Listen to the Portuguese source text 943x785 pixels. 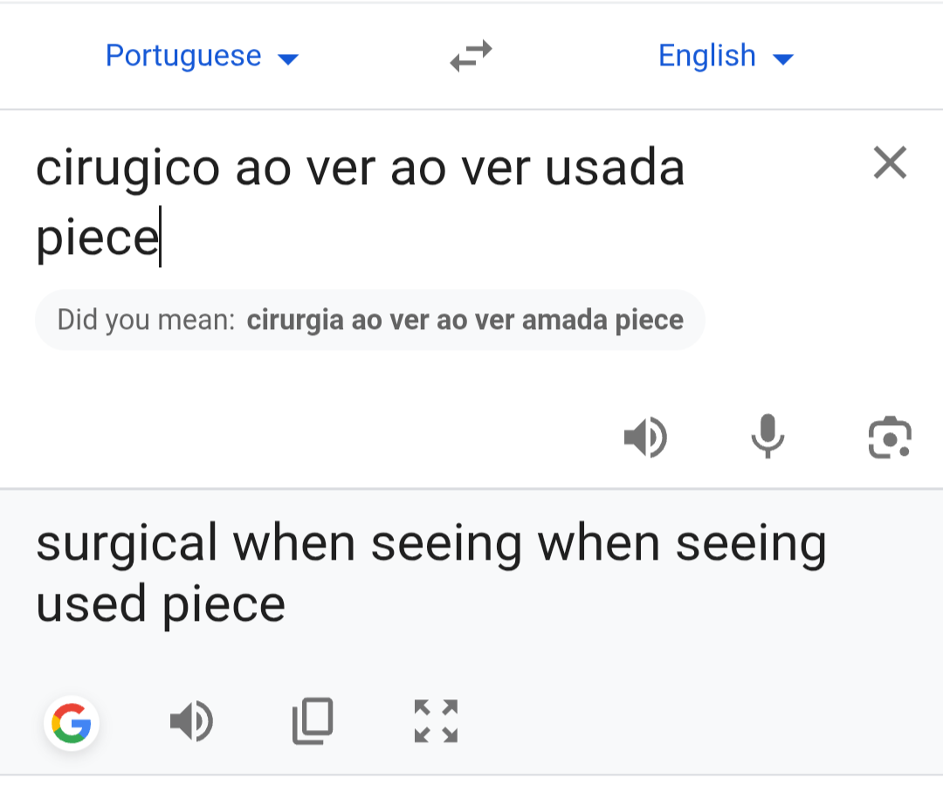tap(645, 437)
